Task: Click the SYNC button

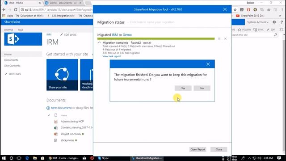Action: click(259, 30)
